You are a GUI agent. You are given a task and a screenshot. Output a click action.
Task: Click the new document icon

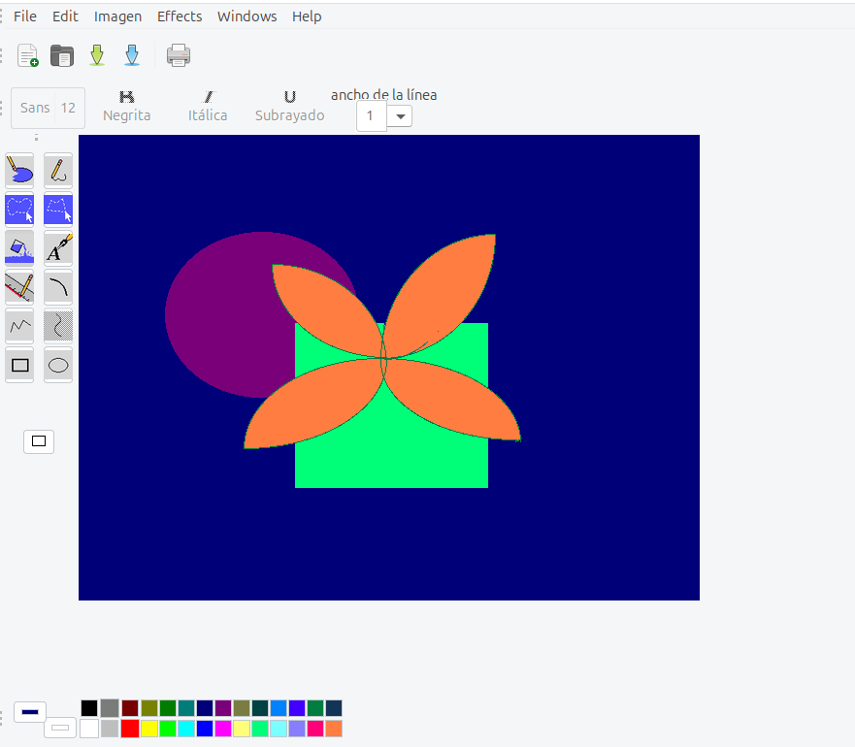coord(28,55)
